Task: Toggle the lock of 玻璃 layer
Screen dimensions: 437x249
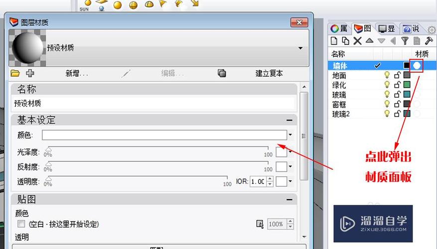Action: click(x=397, y=95)
